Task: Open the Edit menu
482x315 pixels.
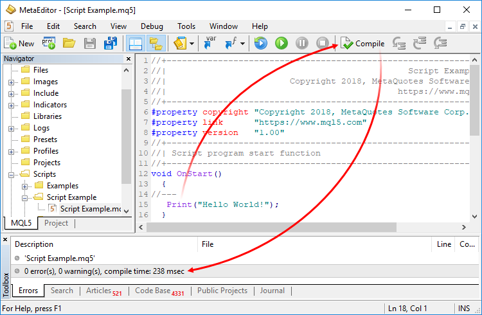Action: (53, 26)
